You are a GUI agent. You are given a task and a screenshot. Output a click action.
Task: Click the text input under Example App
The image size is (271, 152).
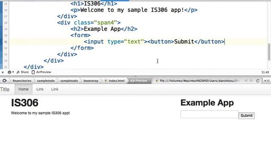(x=209, y=114)
